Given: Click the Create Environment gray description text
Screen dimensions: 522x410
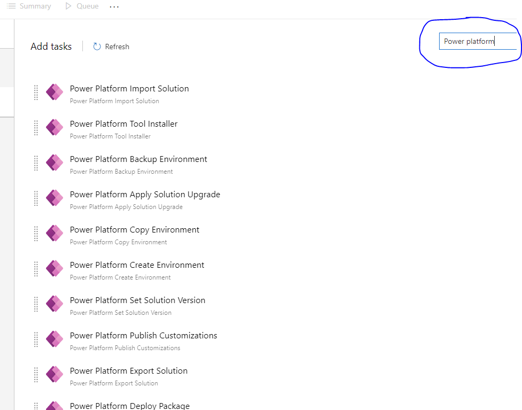Looking at the screenshot, I should pos(120,277).
